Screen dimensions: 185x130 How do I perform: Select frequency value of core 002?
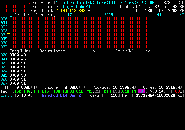[18, 63]
